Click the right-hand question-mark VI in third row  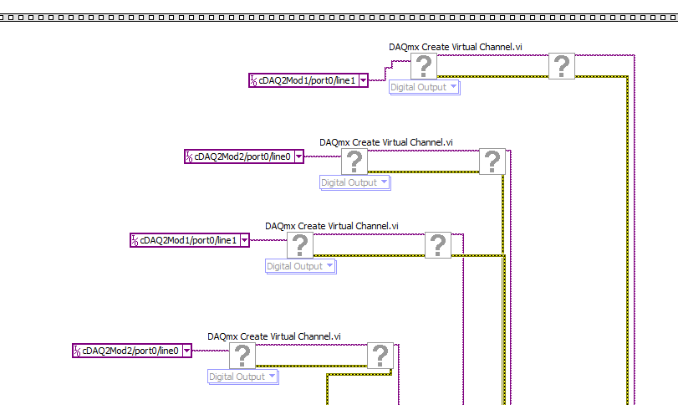pos(438,245)
